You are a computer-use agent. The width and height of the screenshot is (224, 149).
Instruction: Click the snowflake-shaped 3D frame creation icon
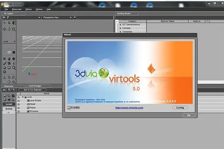click(13, 59)
